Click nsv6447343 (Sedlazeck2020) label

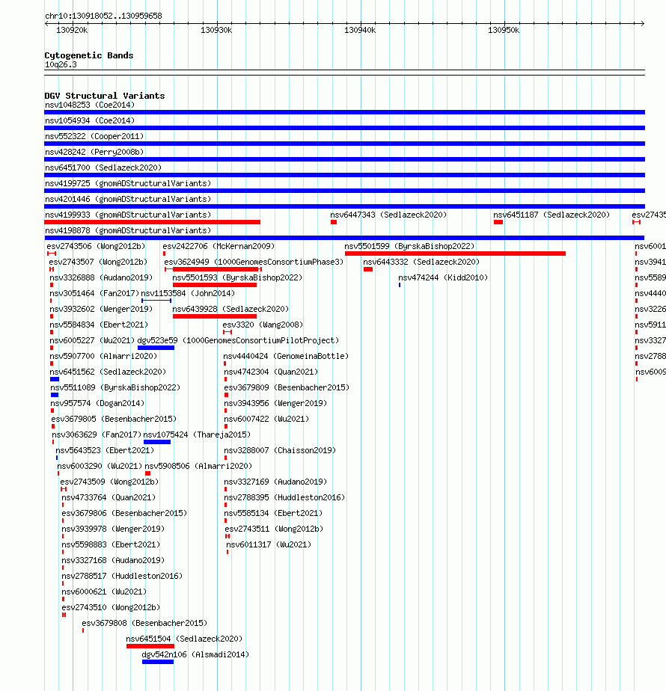point(388,215)
